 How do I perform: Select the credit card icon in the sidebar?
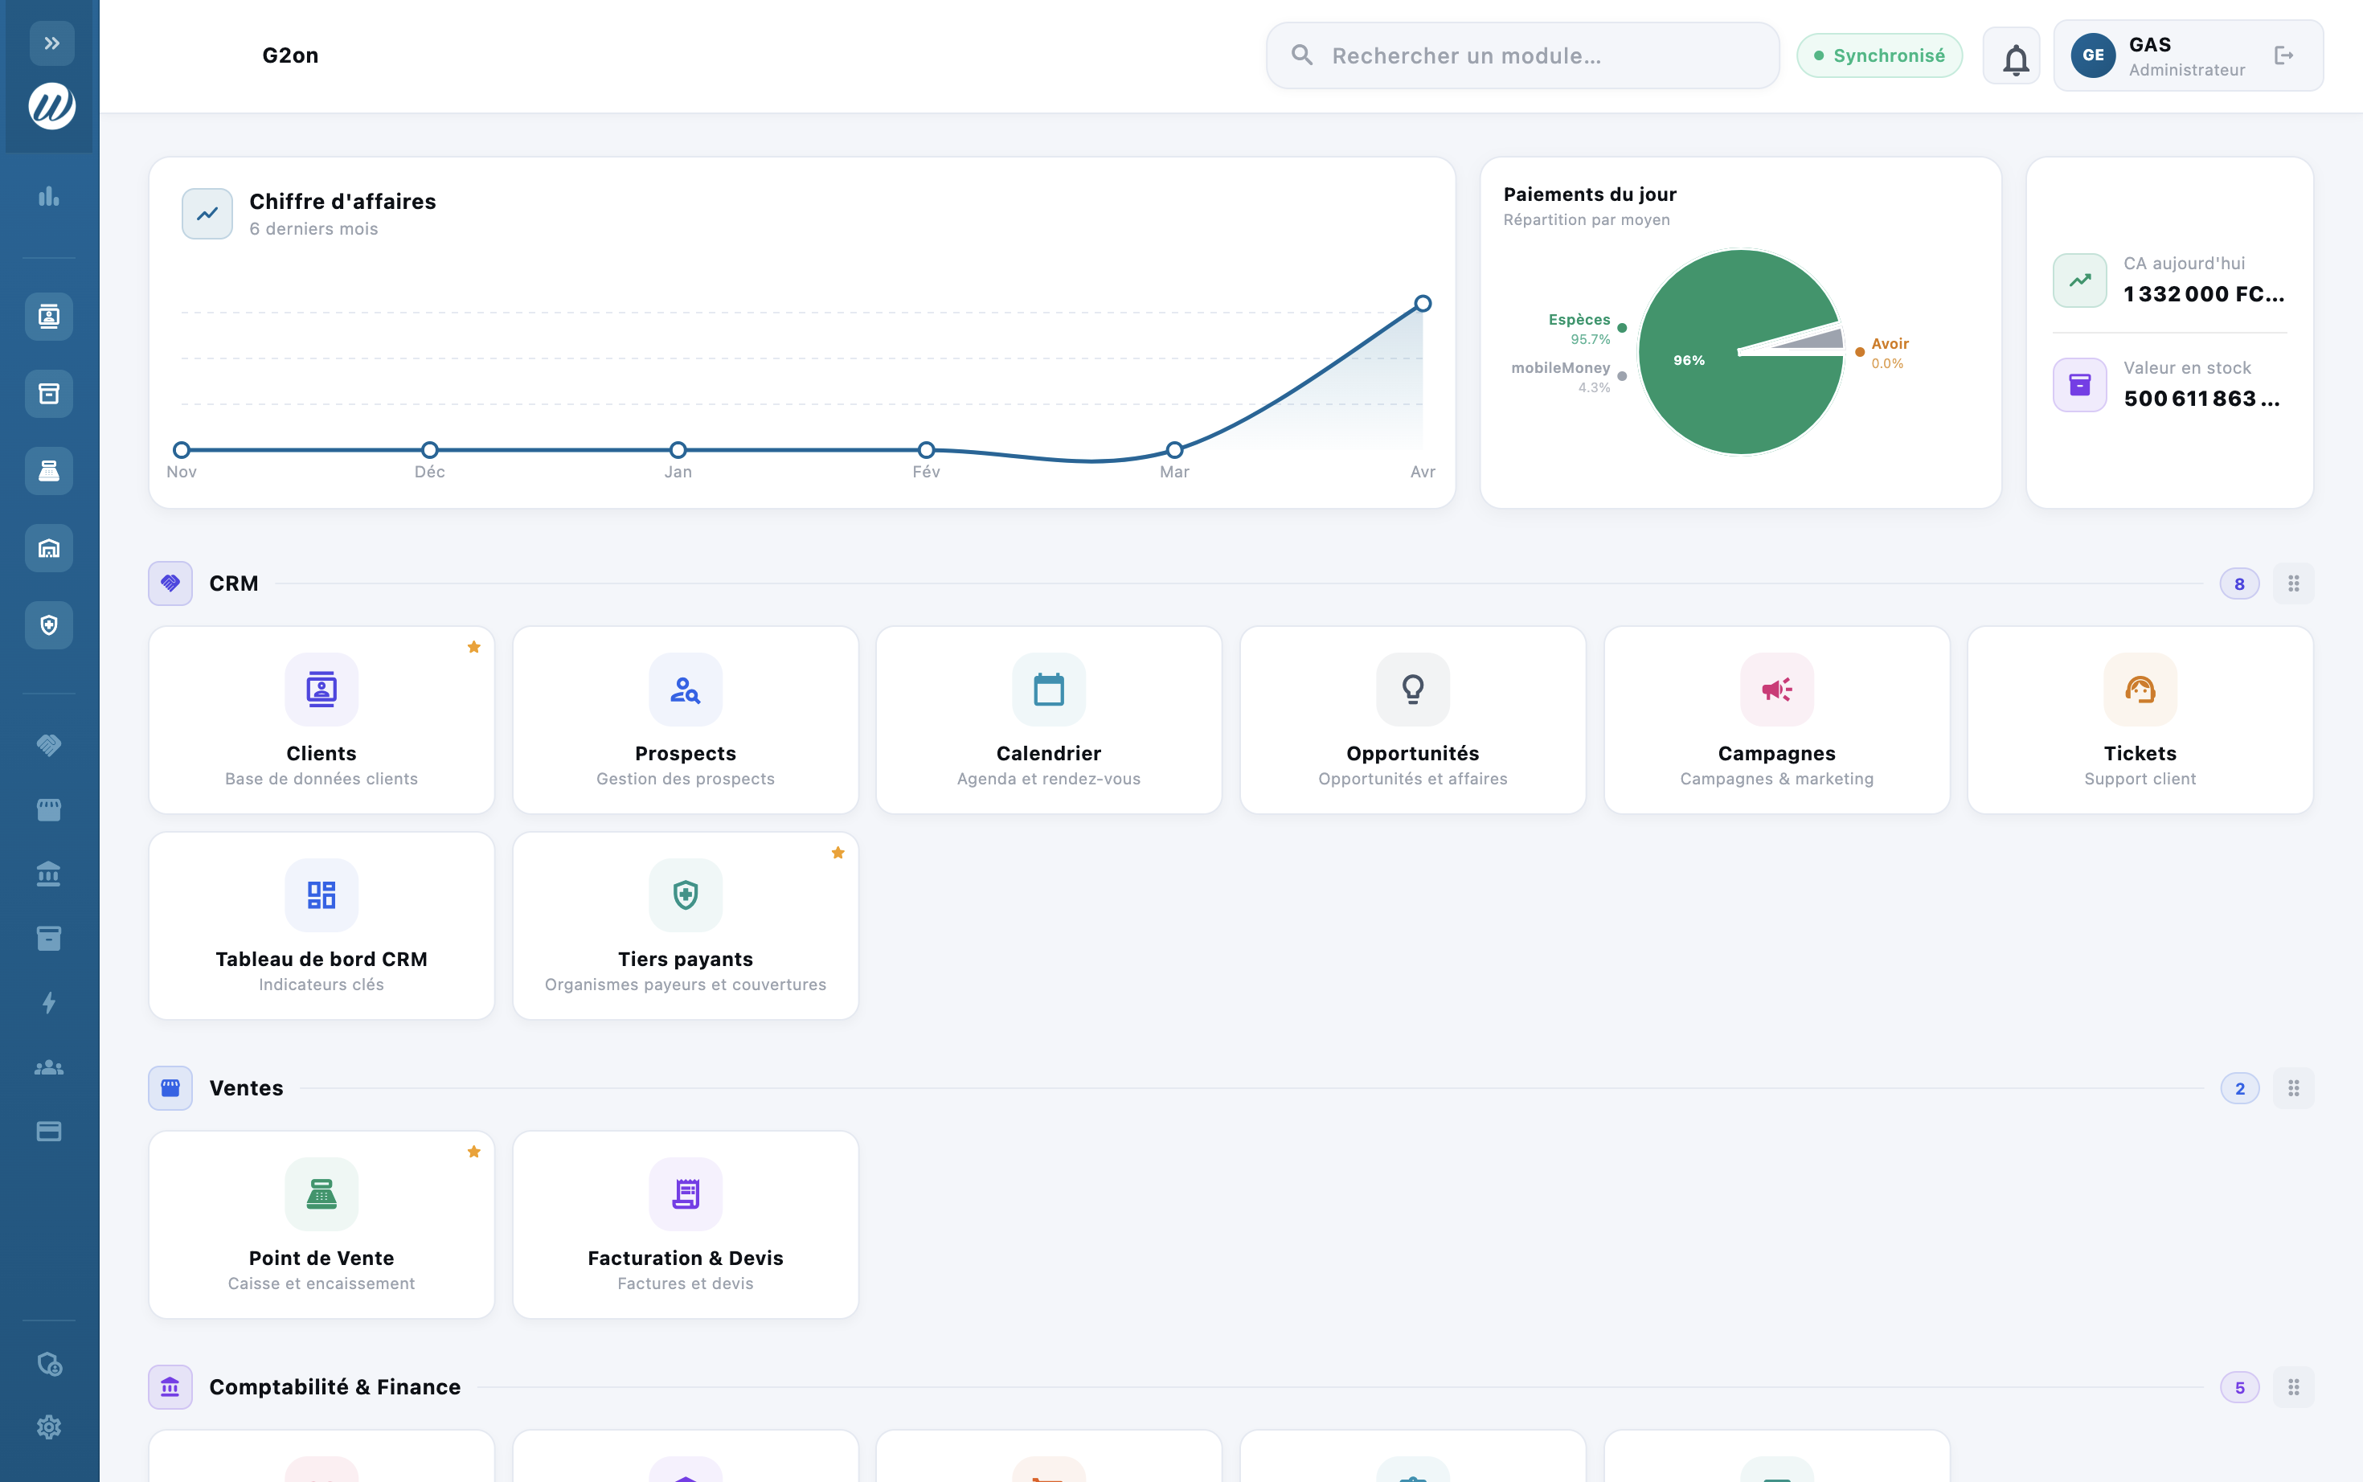[x=49, y=1131]
